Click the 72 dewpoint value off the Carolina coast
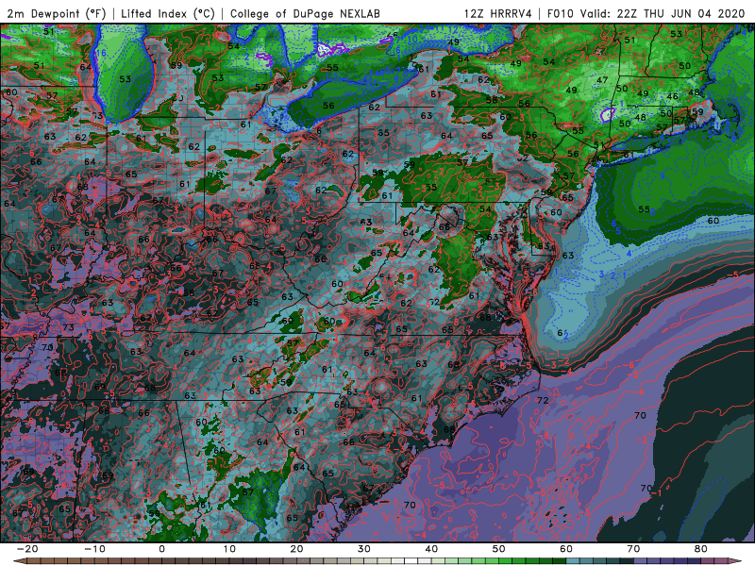The image size is (755, 566). click(x=543, y=400)
